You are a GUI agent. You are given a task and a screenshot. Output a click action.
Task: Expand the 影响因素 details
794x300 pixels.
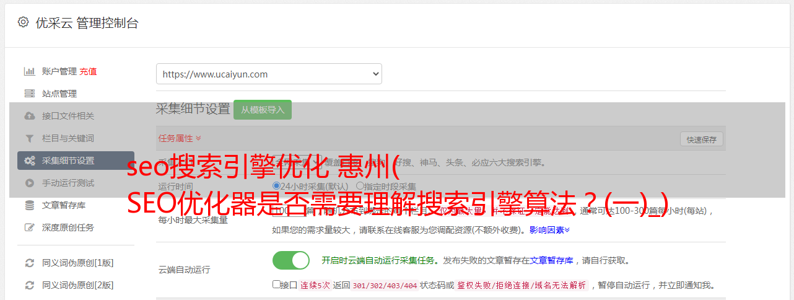tap(549, 230)
